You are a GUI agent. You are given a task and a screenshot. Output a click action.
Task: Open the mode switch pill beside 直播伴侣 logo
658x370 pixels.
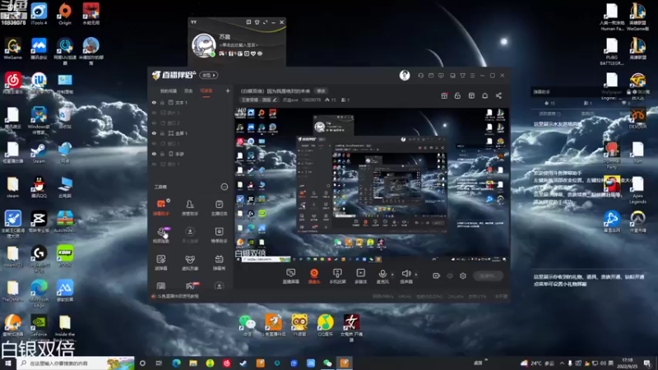pos(209,75)
